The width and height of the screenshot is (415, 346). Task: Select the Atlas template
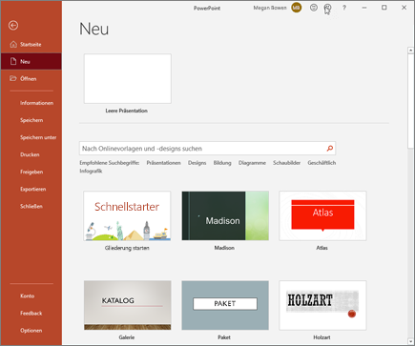[322, 215]
